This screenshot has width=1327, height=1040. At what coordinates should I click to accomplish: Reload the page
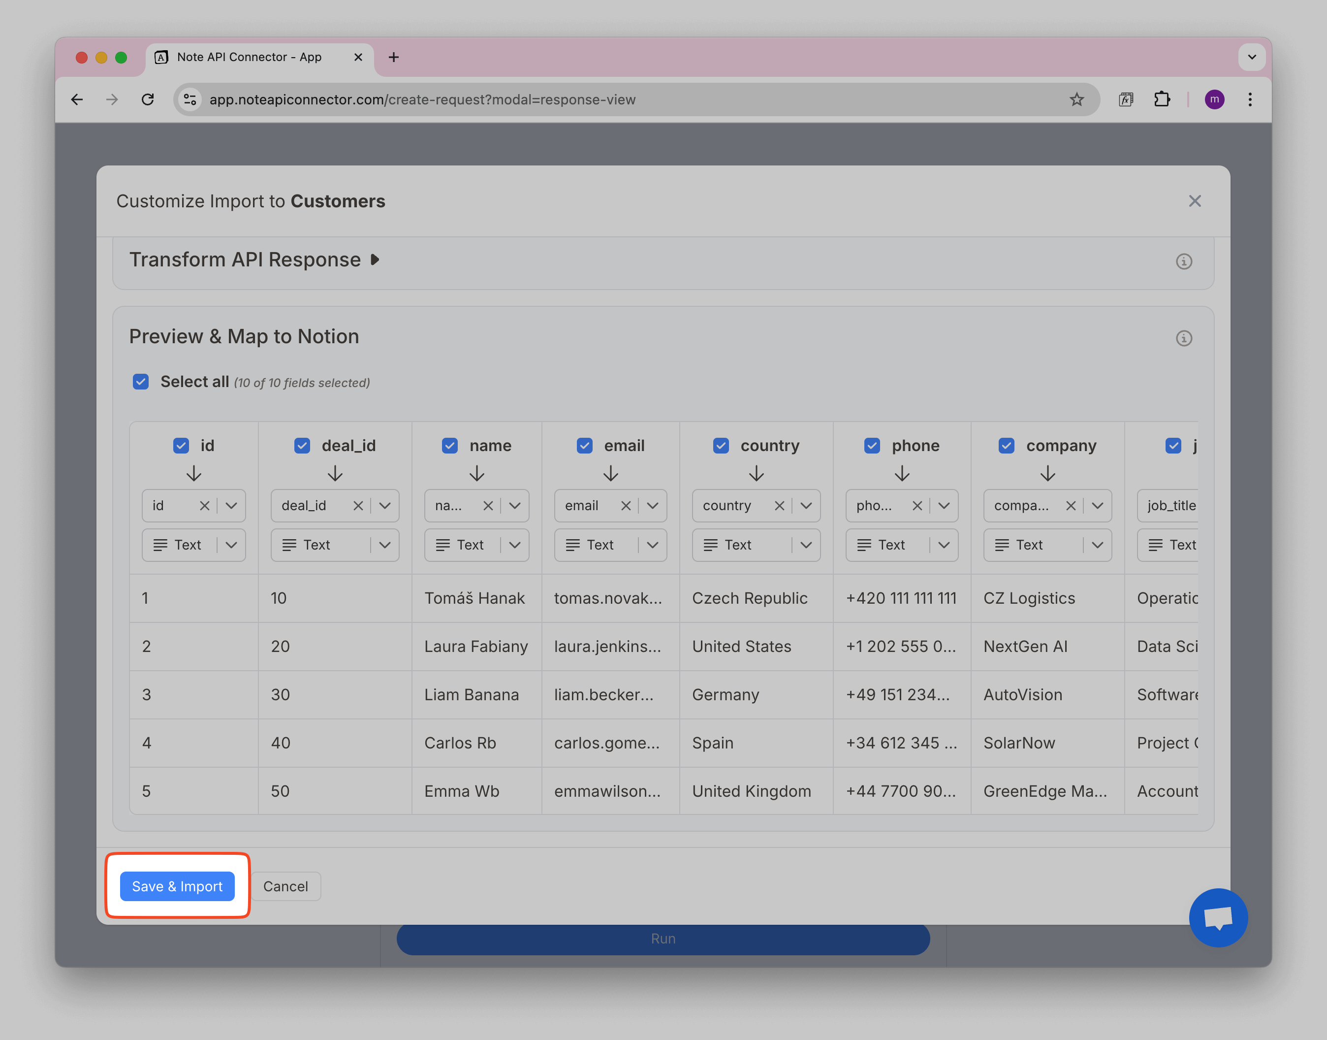(147, 99)
